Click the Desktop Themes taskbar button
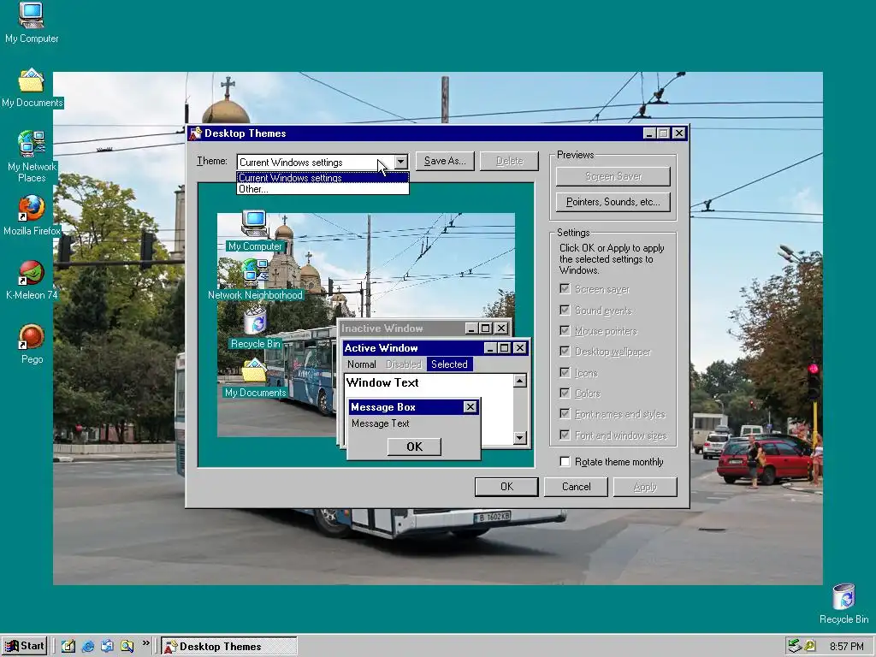The image size is (876, 657). (x=229, y=647)
